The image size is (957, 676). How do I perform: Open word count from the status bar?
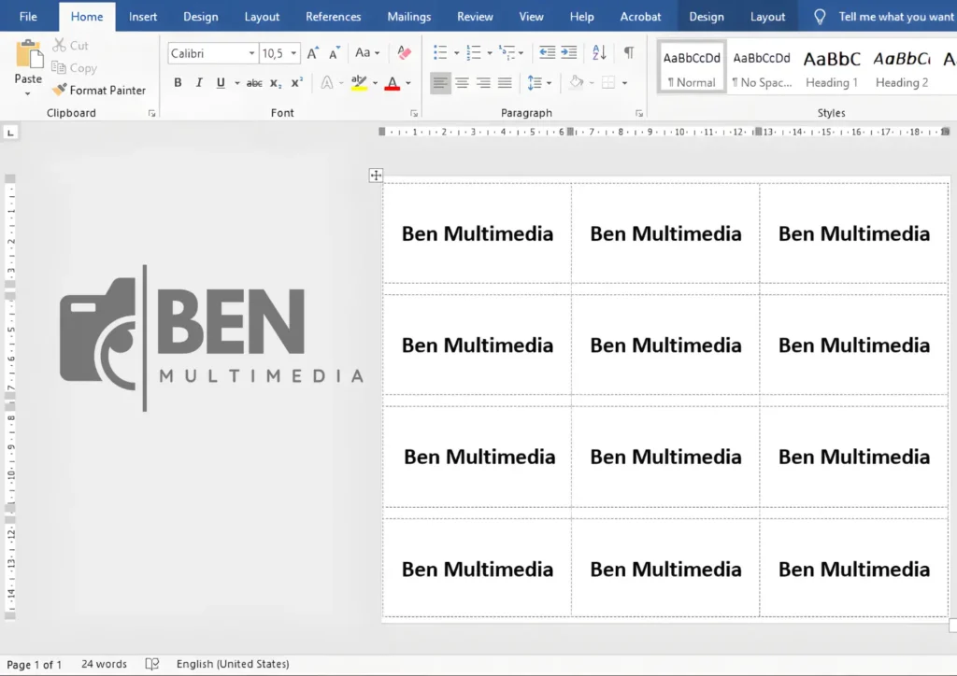103,664
